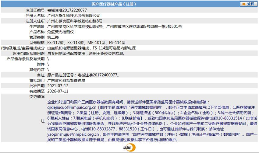Click the 产品储存条件及有效期 label
This screenshot has height=153, width=259.
(26, 59)
